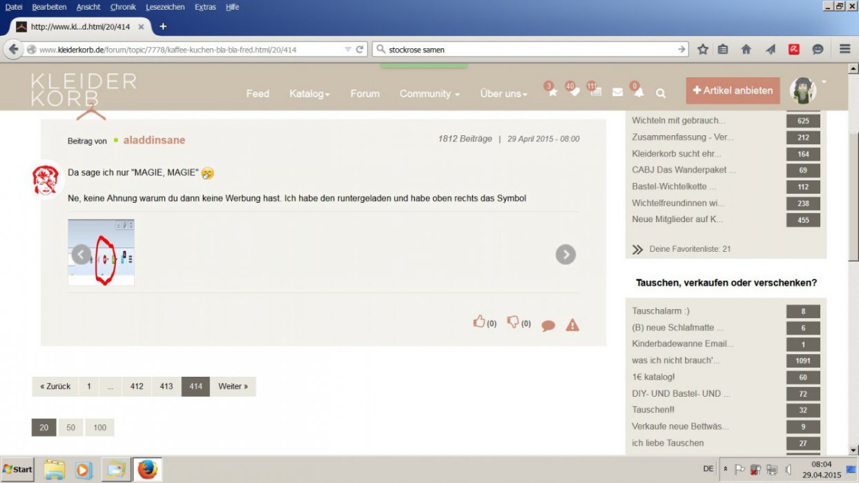The height and width of the screenshot is (483, 859).
Task: Open the Lesezeichen menu in menu bar
Action: [165, 7]
